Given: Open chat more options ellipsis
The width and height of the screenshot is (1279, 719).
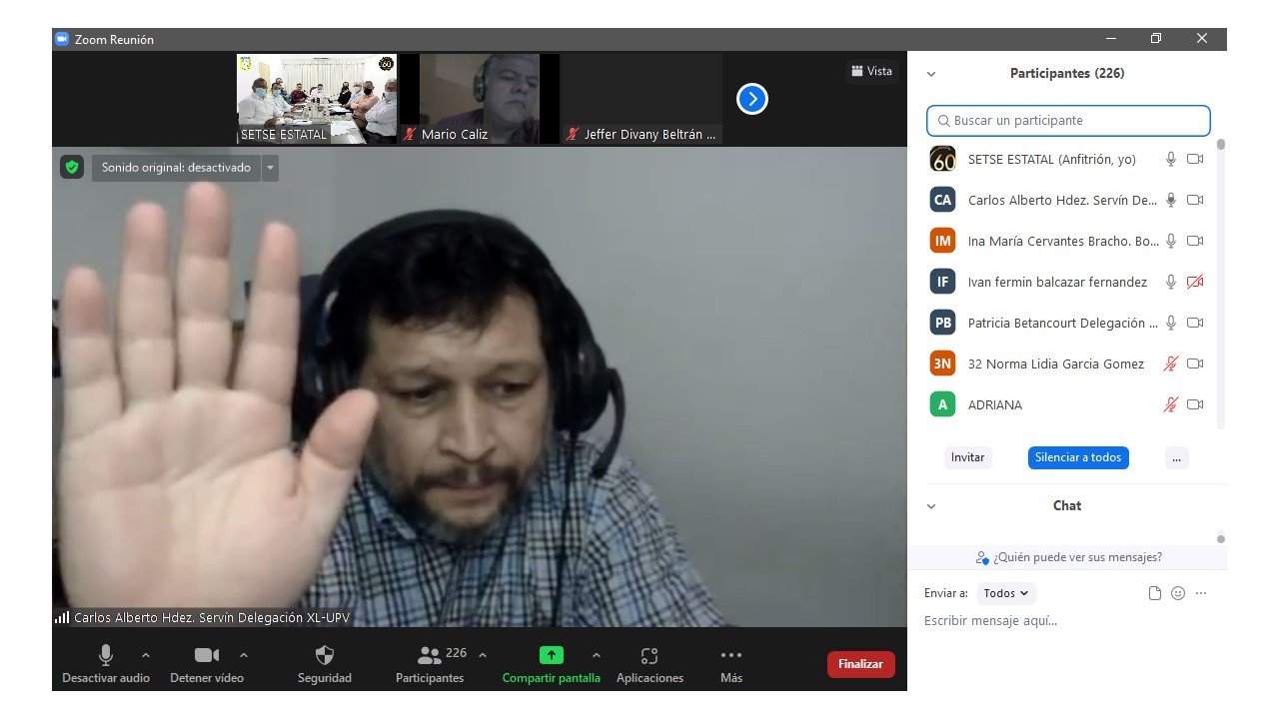Looking at the screenshot, I should (1201, 593).
